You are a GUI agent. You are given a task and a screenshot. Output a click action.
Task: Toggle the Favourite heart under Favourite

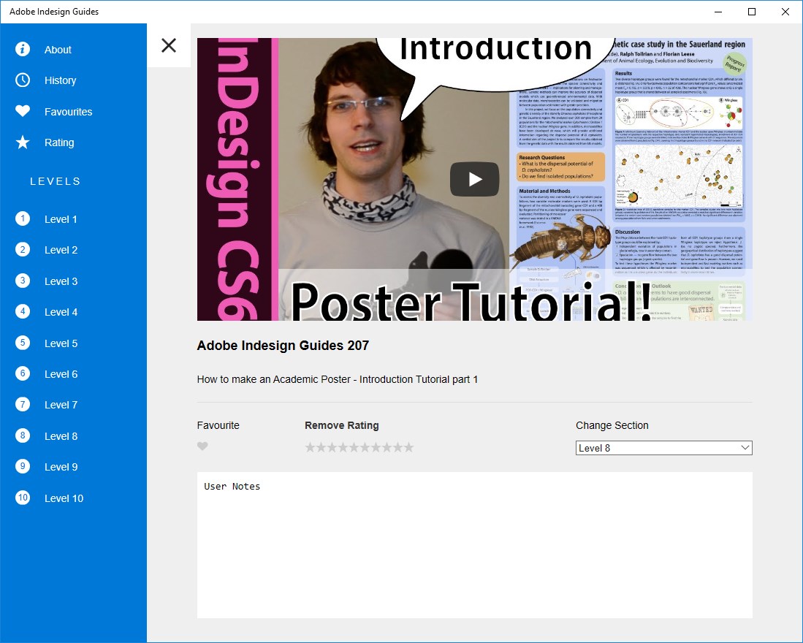click(203, 446)
